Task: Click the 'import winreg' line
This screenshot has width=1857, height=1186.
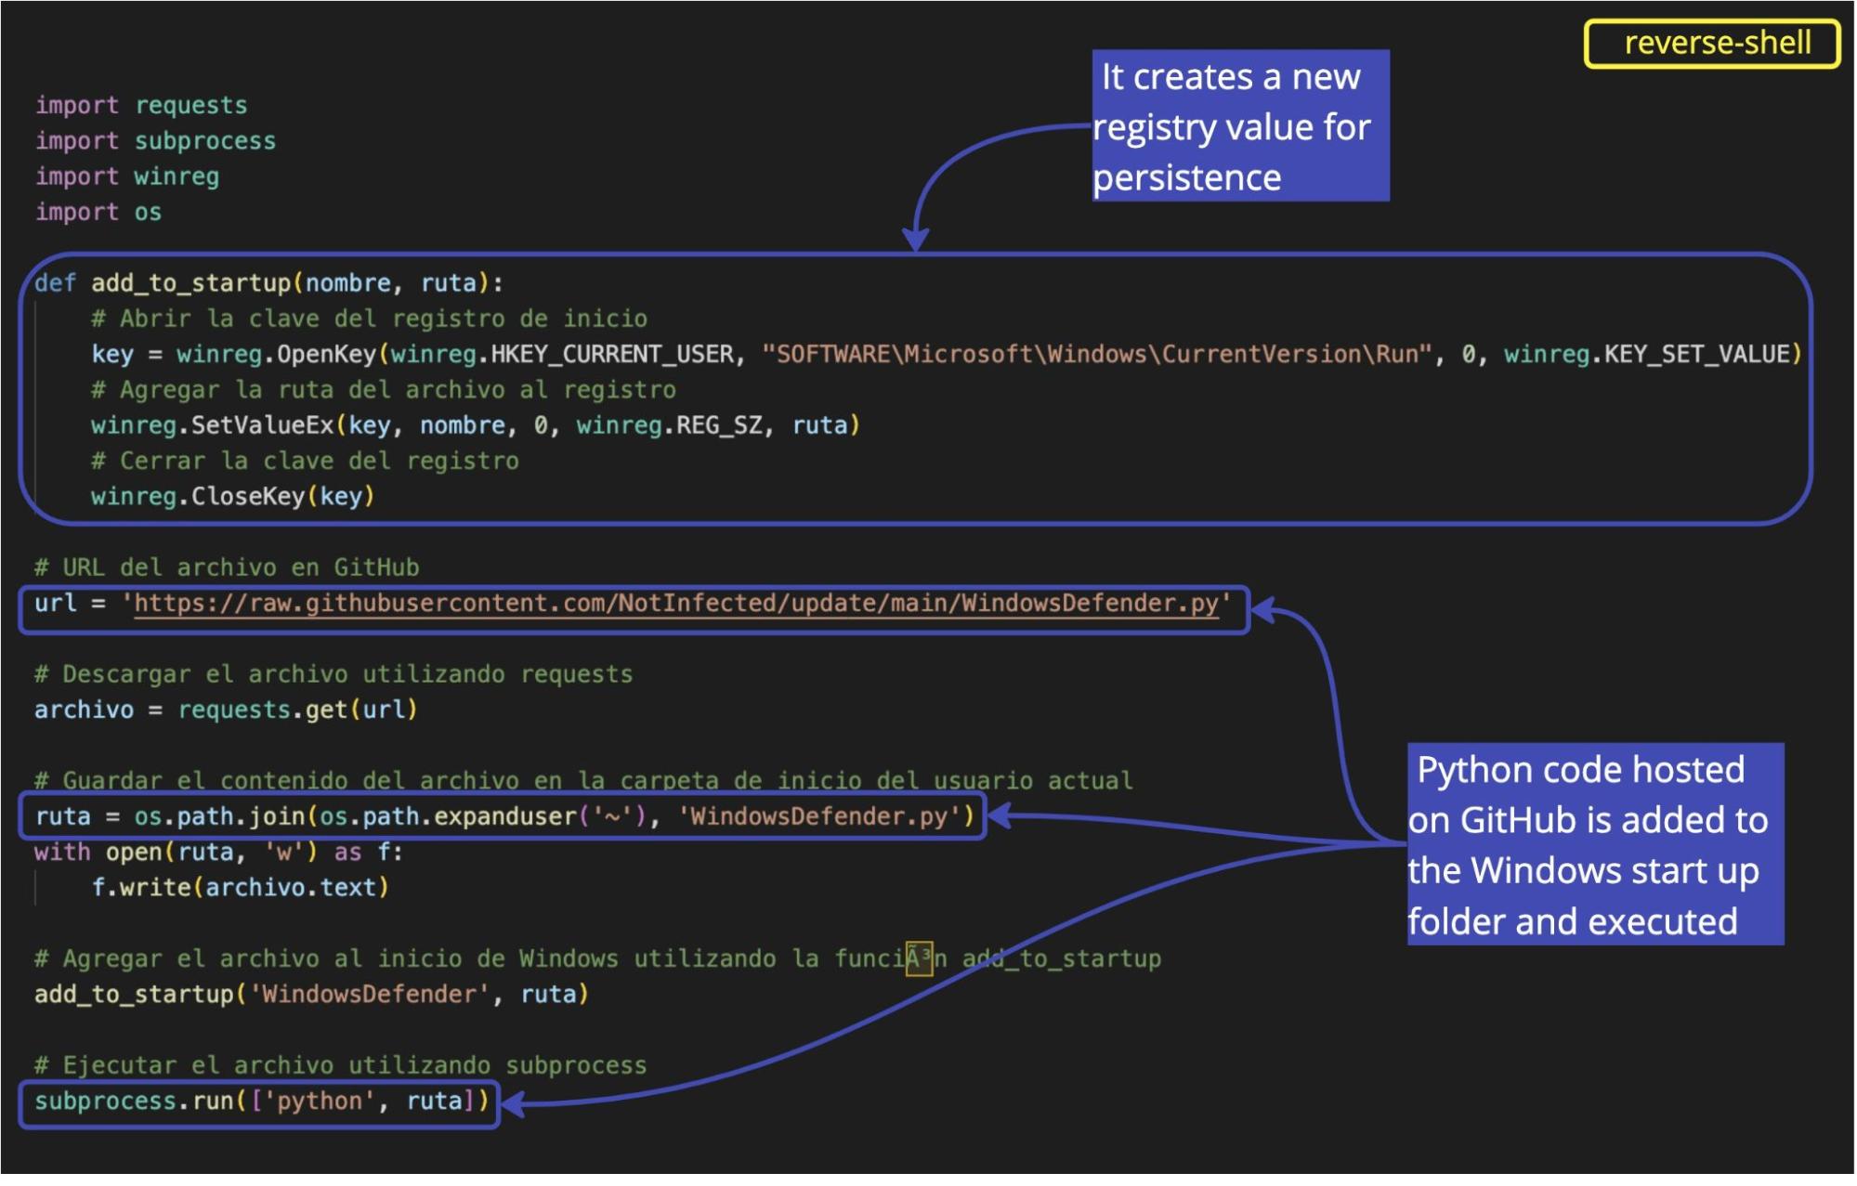Action: coord(127,176)
